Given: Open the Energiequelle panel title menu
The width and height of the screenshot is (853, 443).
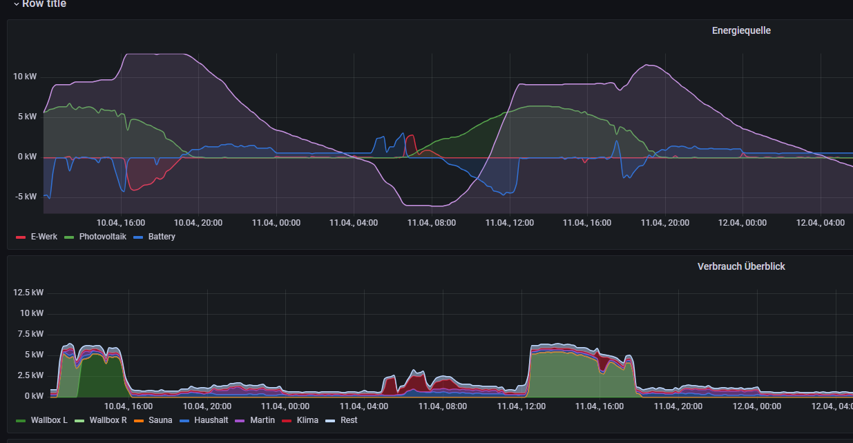Looking at the screenshot, I should pos(741,30).
